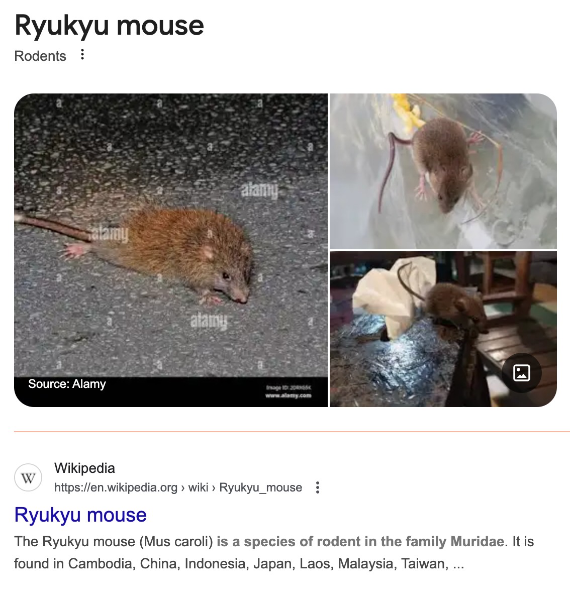
Task: View the mouse on wooden chair photo
Action: [443, 329]
